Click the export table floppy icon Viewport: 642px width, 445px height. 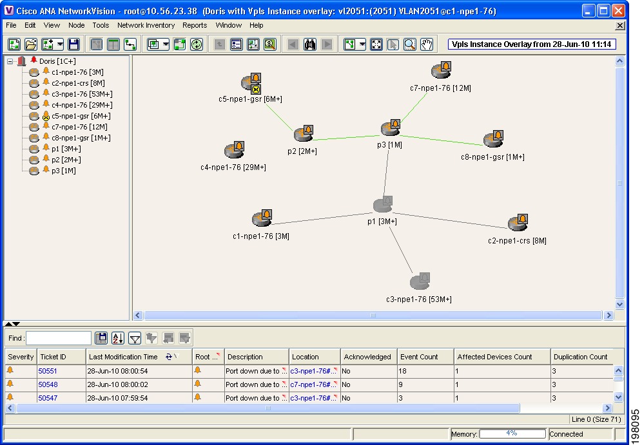101,338
